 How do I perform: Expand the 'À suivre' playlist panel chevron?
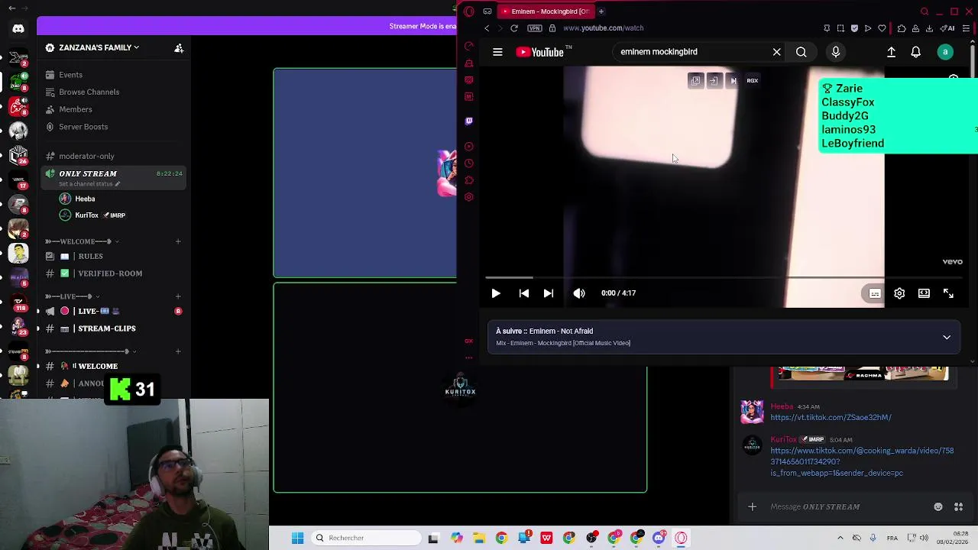click(x=946, y=337)
